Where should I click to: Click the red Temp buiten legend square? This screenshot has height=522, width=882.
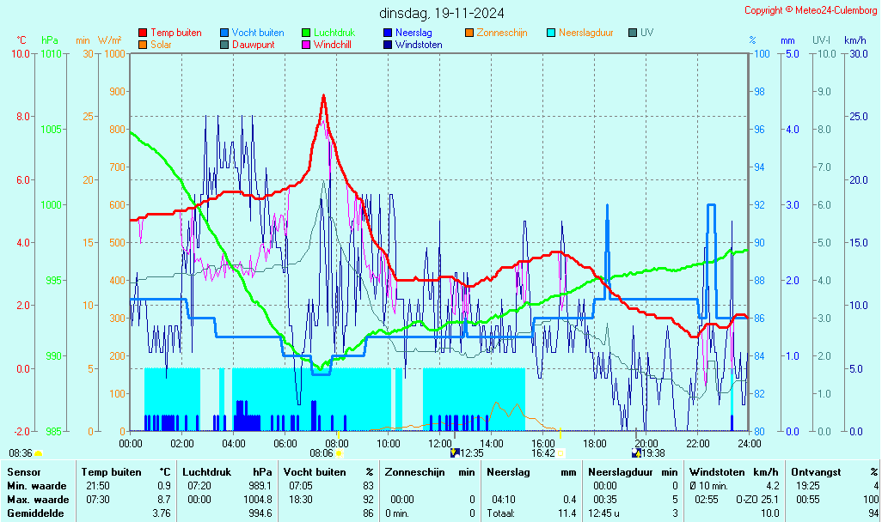[x=143, y=33]
